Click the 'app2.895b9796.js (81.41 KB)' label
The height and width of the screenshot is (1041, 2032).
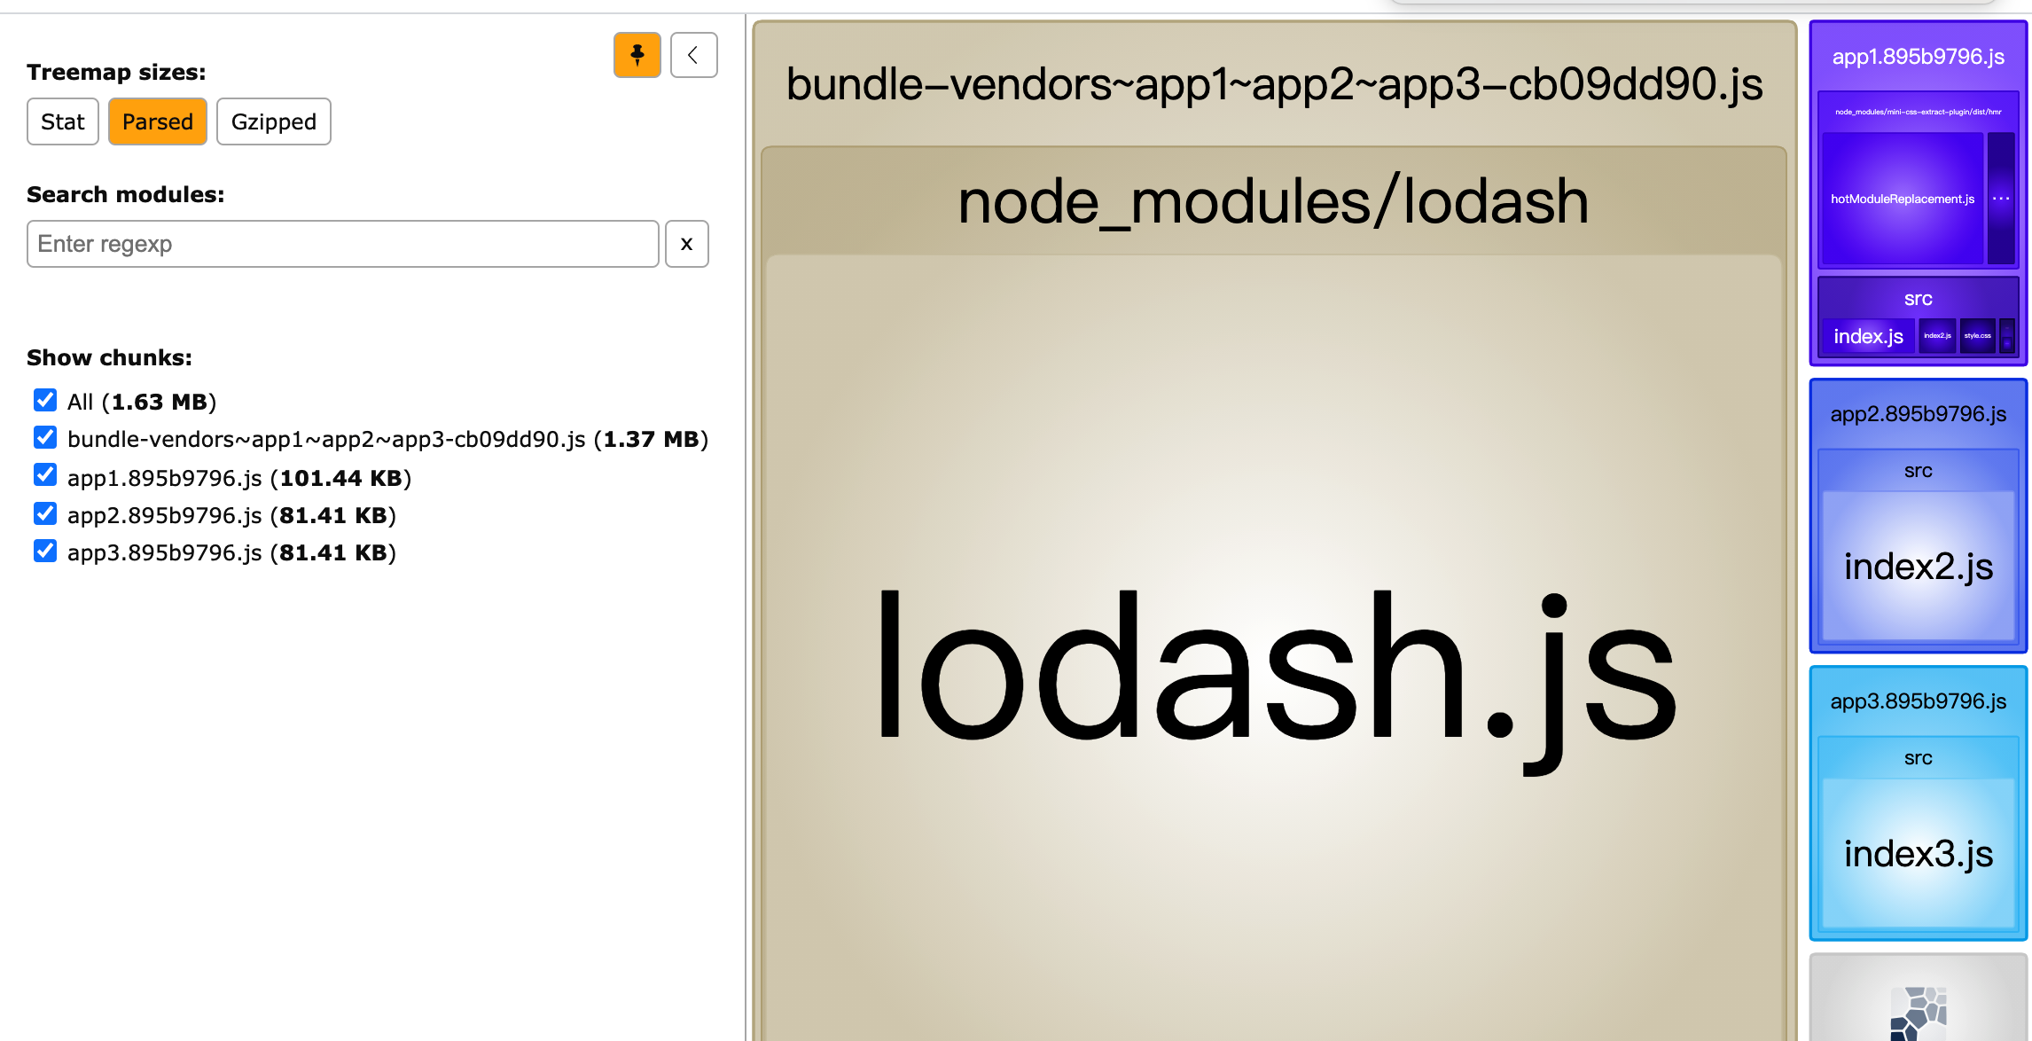tap(231, 515)
